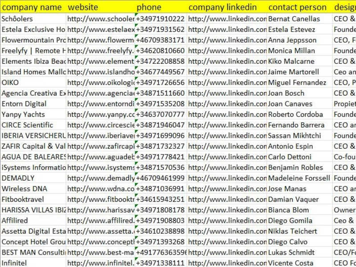Select contact Roberto Cordoba
This screenshot has width=356, height=267.
click(x=299, y=114)
